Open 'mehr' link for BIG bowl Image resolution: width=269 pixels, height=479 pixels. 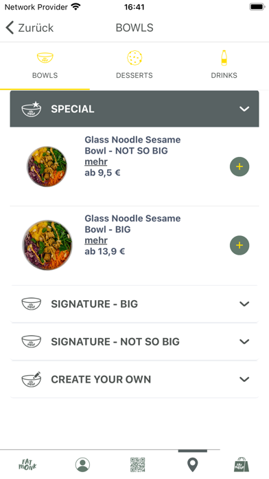[x=96, y=240]
